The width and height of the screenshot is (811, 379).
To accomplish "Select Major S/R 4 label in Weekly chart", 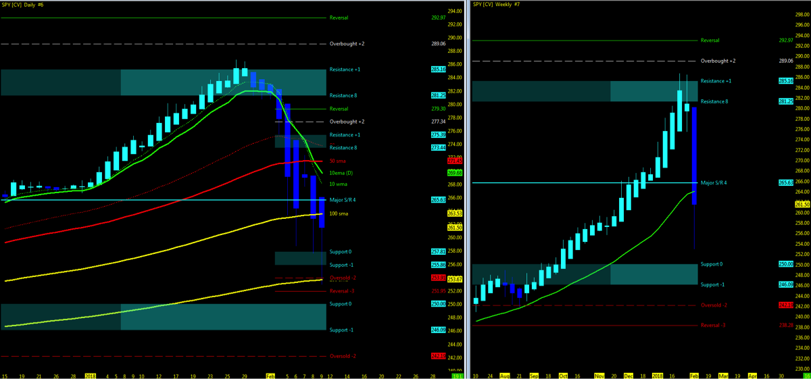I will [x=714, y=182].
